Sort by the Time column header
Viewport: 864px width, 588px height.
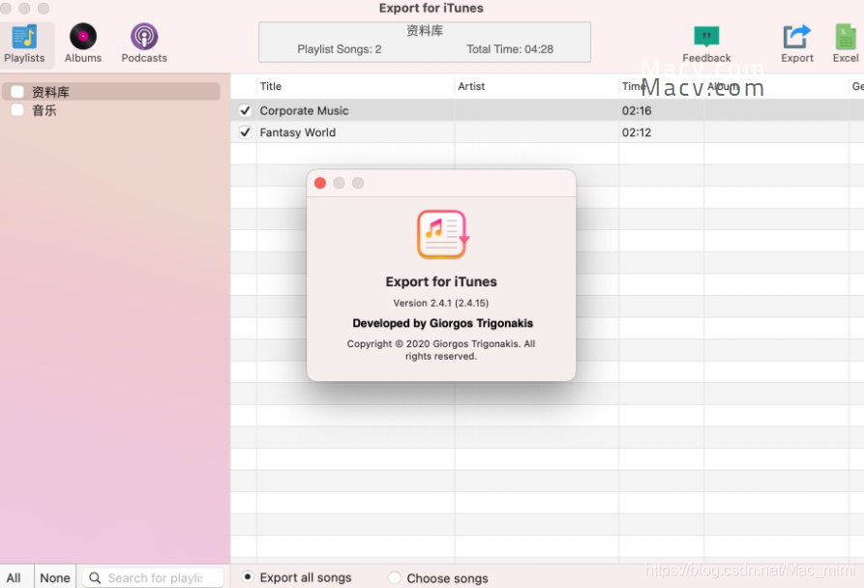tap(661, 86)
